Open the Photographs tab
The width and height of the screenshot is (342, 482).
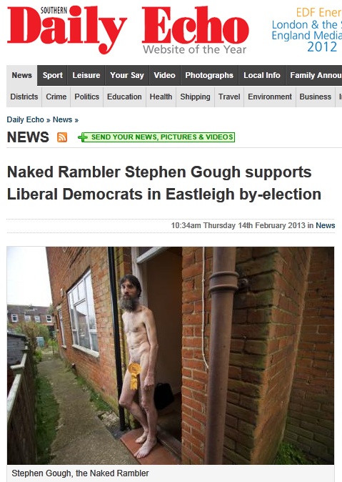209,75
